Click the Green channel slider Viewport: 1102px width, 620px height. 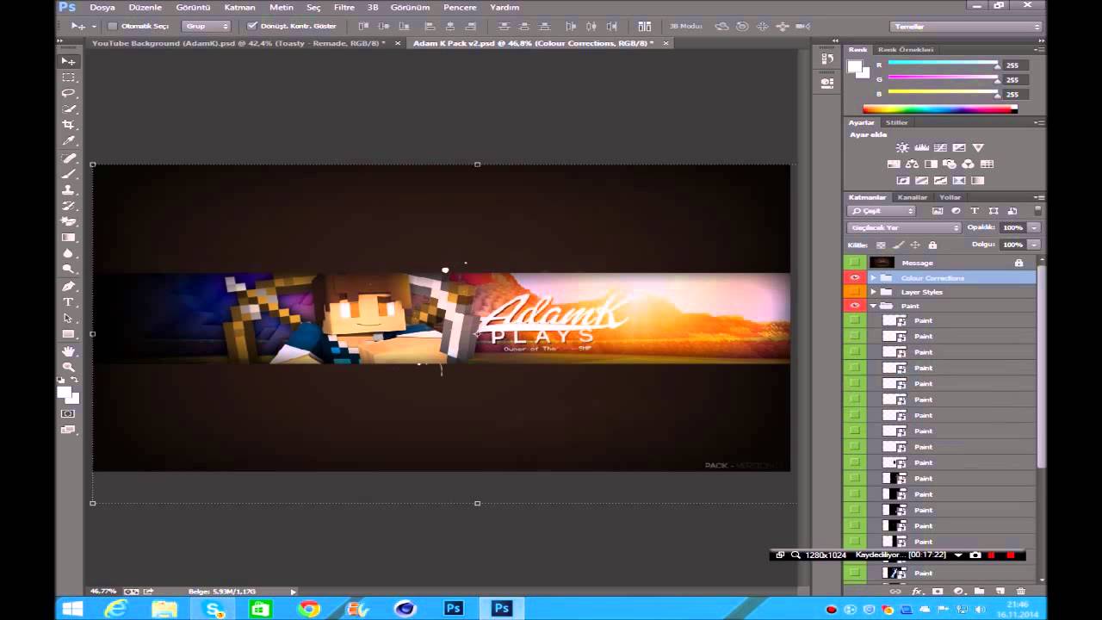943,78
